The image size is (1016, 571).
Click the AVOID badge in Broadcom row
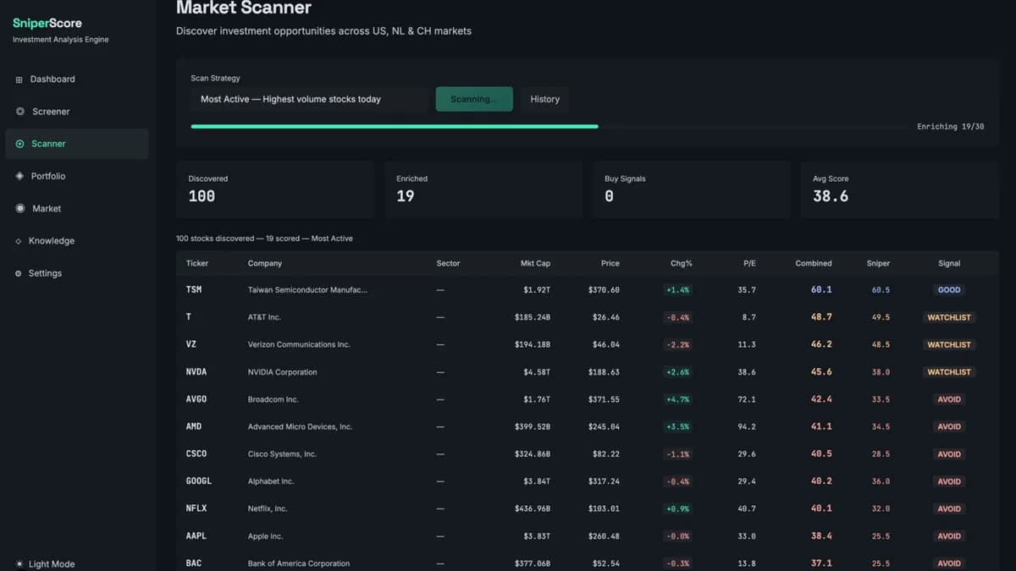click(949, 399)
